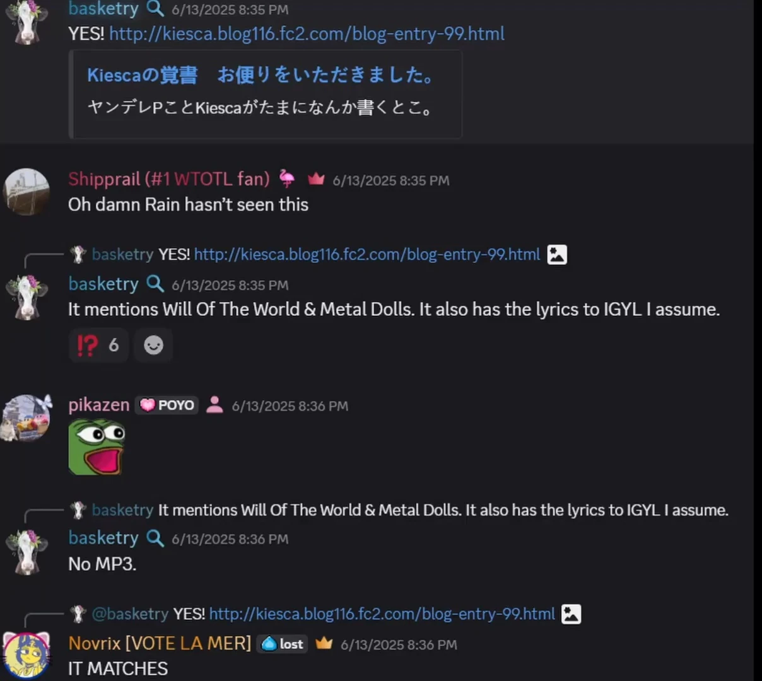Open the pog frog emoji image
Image resolution: width=762 pixels, height=681 pixels.
click(97, 447)
